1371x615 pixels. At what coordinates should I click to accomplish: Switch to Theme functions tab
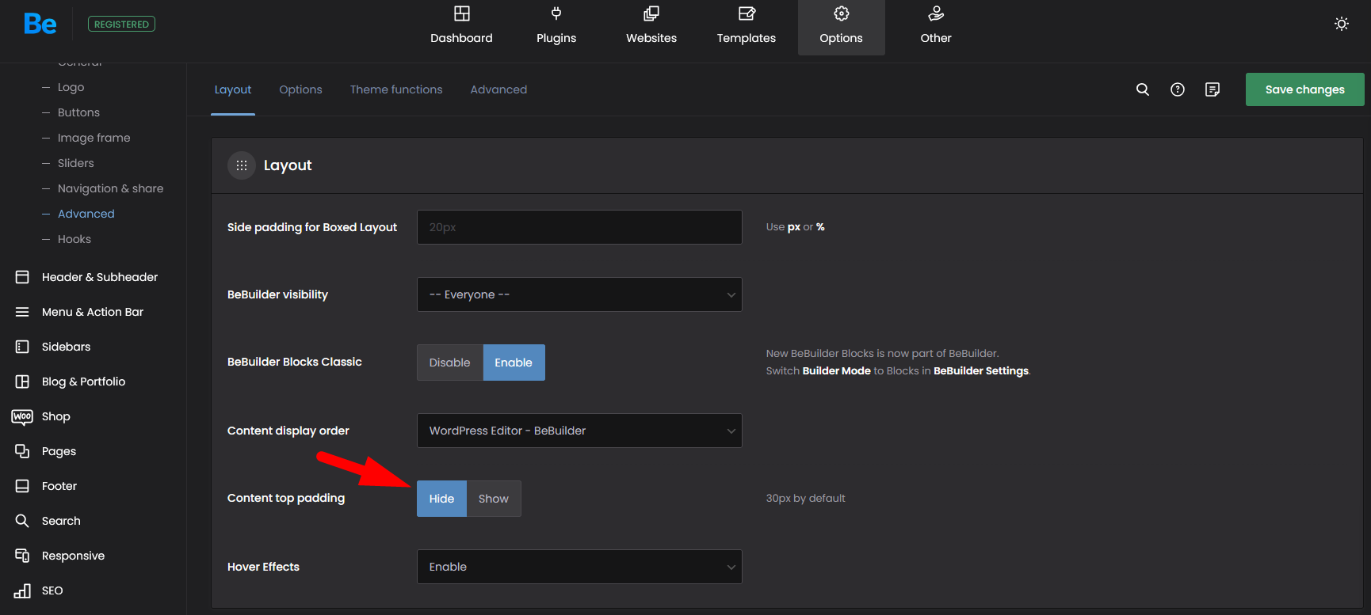pos(396,89)
